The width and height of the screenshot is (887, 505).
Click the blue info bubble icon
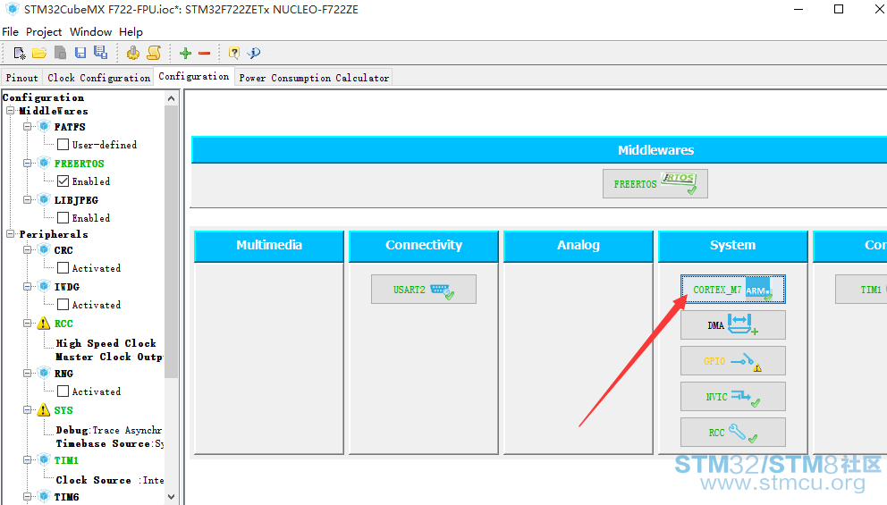point(254,53)
